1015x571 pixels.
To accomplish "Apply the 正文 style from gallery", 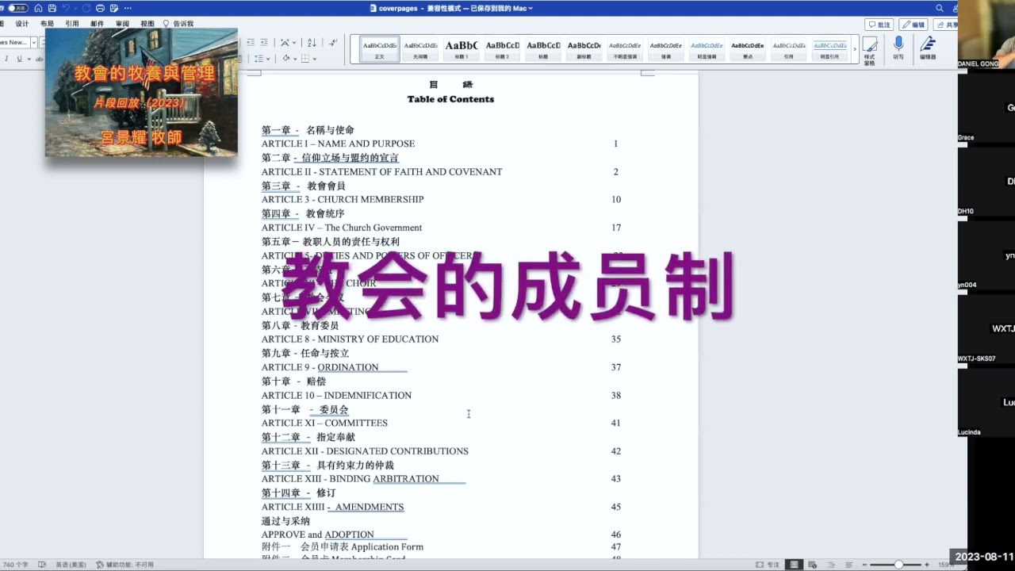I will (379, 49).
